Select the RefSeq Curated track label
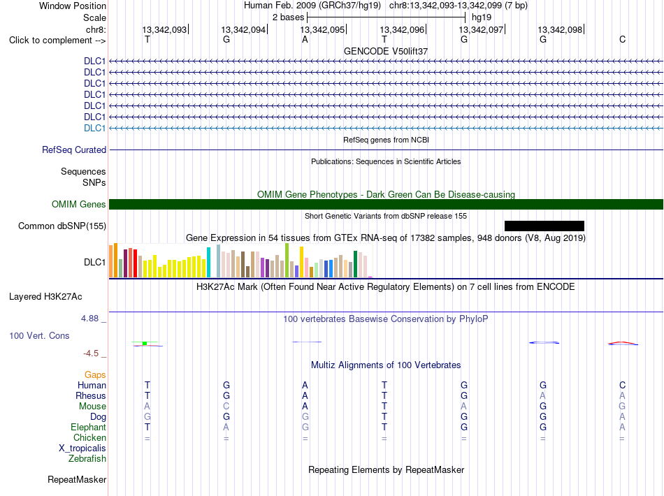Viewport: 664px width, 496px height. click(74, 149)
